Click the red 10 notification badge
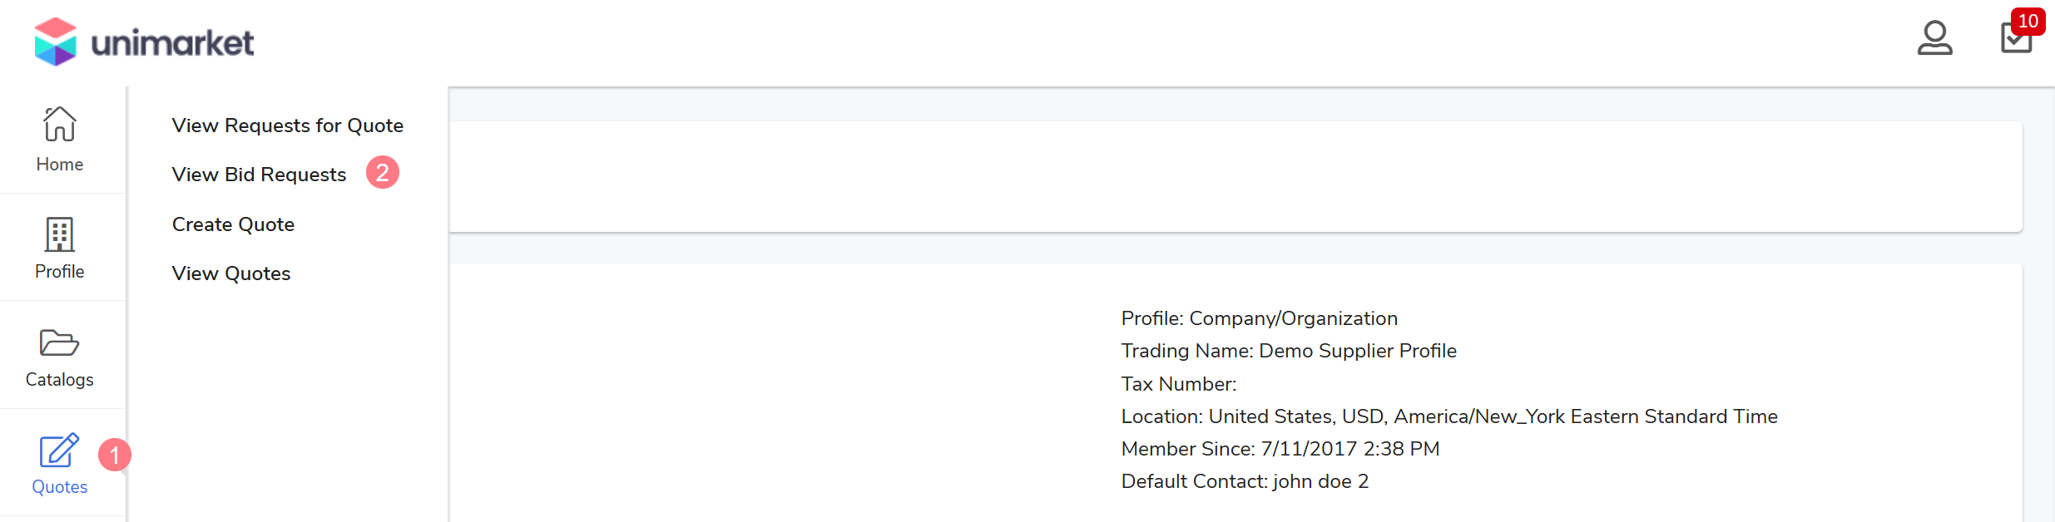This screenshot has width=2055, height=522. pos(2028,21)
